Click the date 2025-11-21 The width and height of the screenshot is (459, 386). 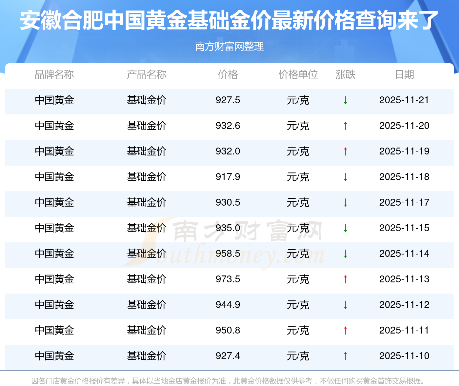[x=404, y=100]
